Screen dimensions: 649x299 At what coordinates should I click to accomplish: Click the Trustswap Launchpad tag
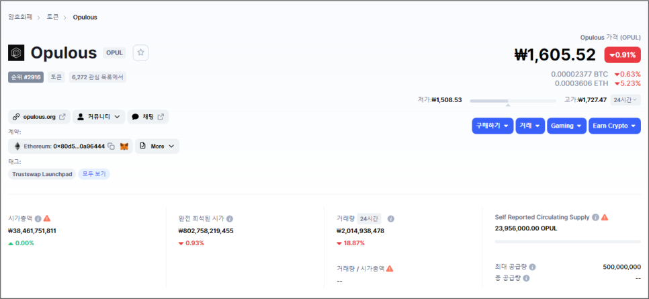42,174
